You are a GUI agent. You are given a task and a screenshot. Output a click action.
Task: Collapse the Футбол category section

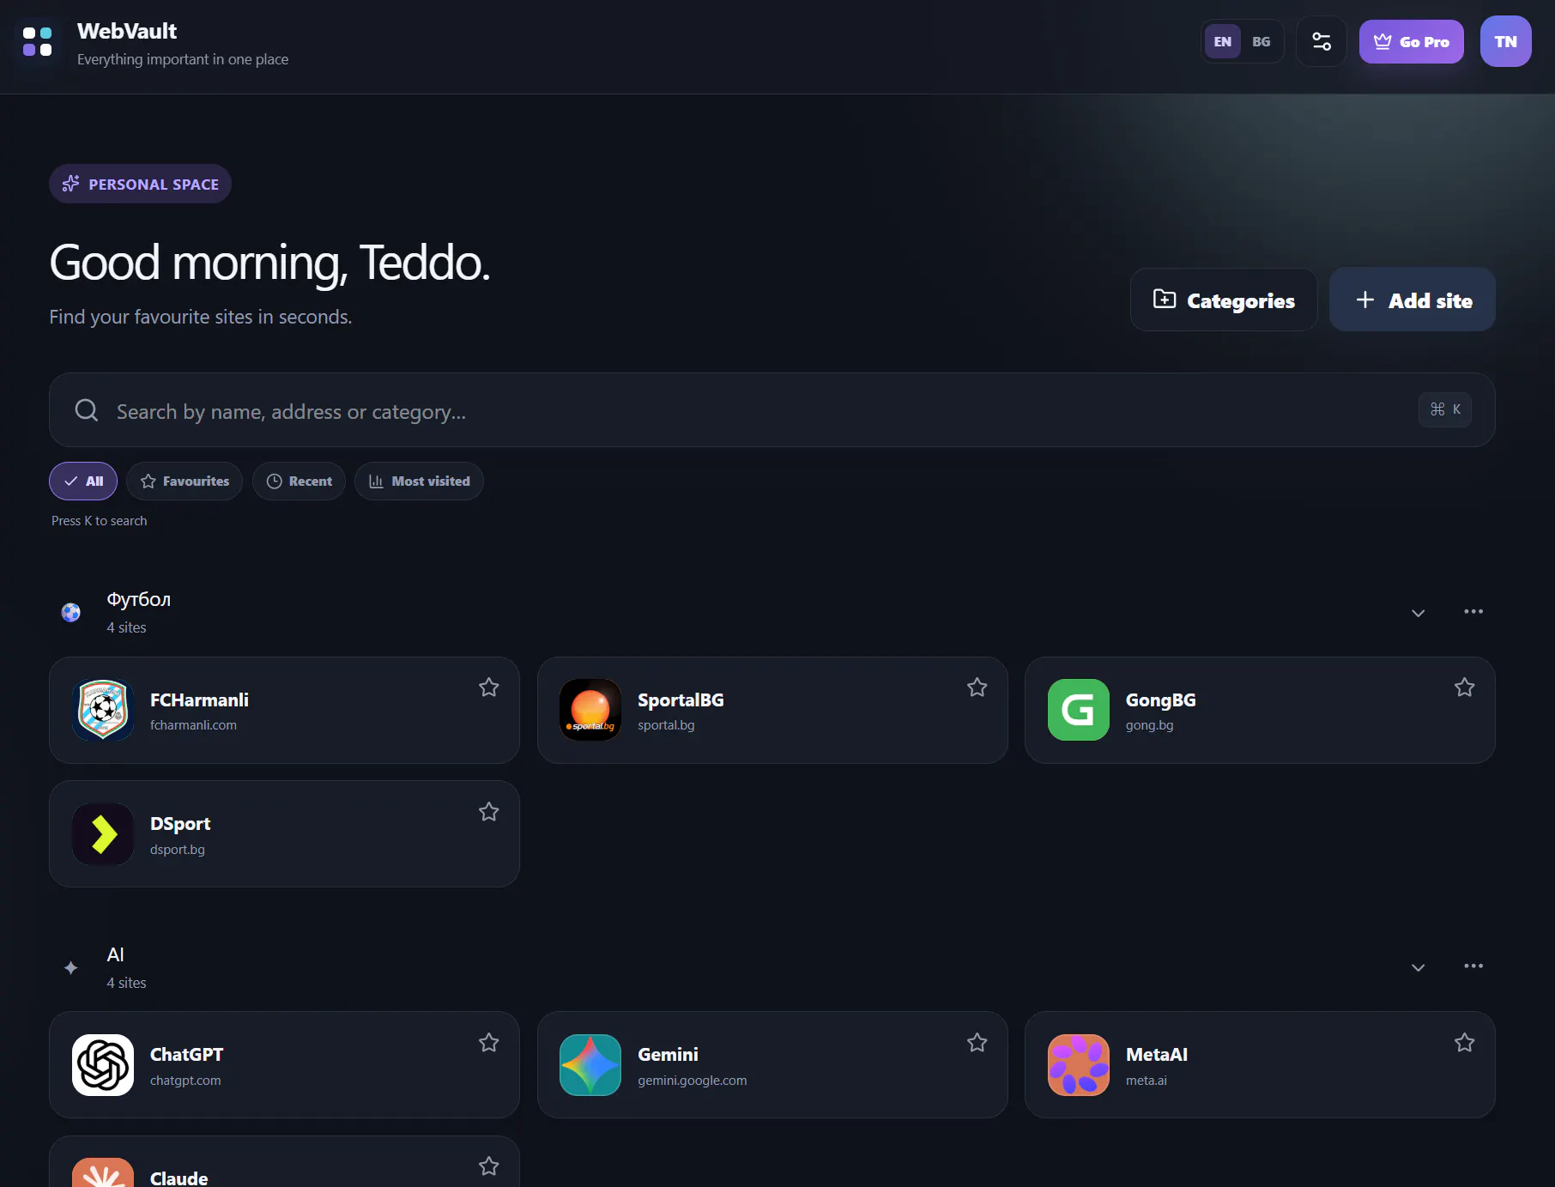1419,613
